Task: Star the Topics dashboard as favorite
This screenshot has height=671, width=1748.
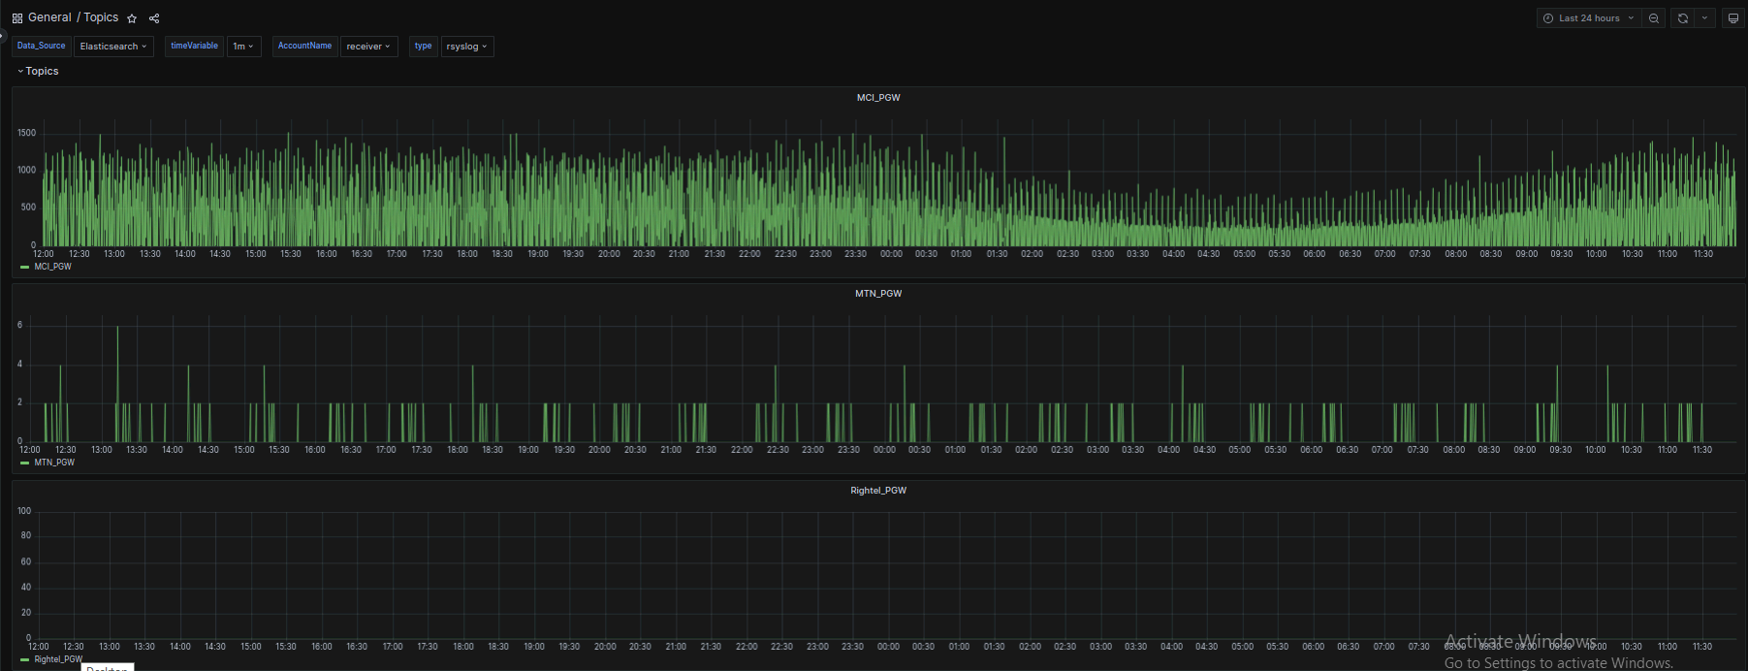Action: tap(132, 18)
